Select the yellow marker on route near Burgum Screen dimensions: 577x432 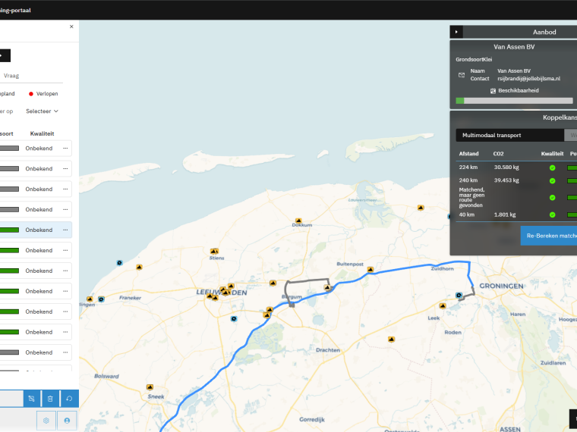pos(327,287)
